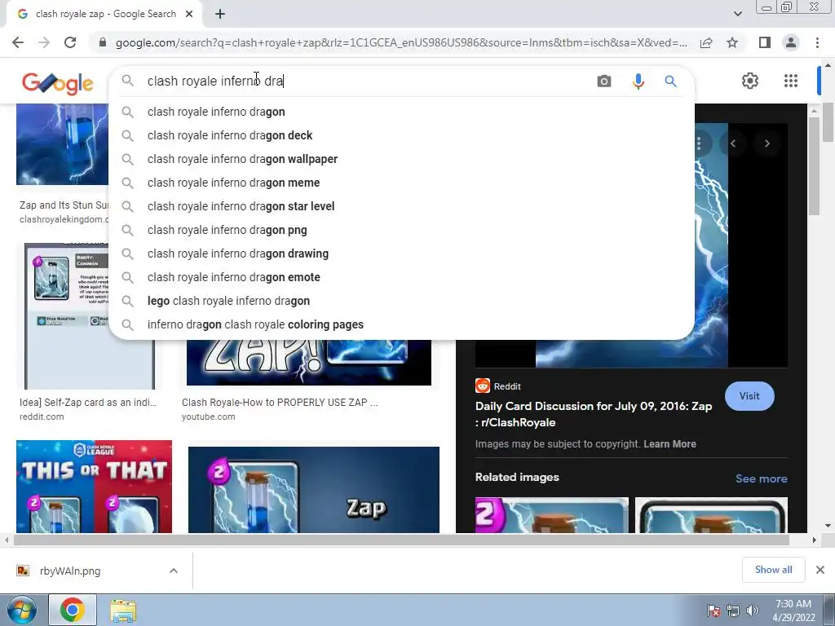Open the Windows Start menu
This screenshot has width=835, height=626.
tap(21, 610)
